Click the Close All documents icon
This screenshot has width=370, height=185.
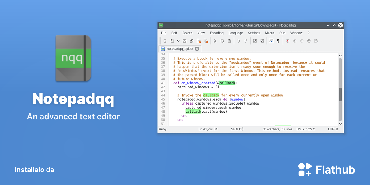[x=206, y=41]
